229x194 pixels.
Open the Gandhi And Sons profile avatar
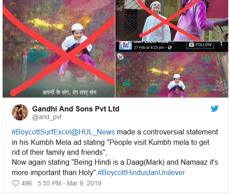point(20,112)
